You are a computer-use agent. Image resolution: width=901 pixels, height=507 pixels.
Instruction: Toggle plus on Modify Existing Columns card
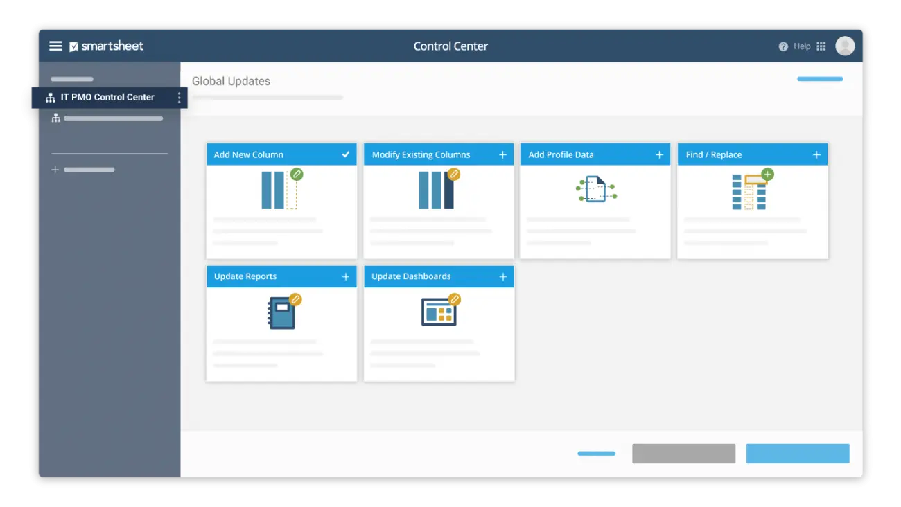[503, 154]
